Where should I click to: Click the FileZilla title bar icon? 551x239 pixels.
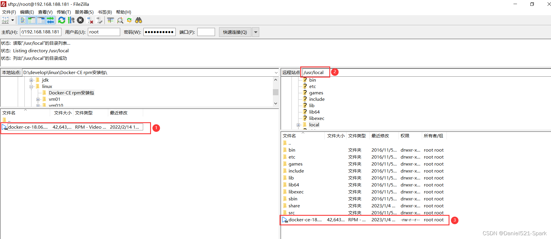click(x=3, y=4)
